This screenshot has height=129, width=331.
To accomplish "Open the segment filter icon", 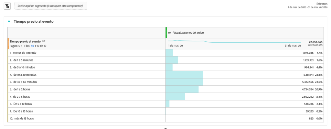I will point(7,6).
